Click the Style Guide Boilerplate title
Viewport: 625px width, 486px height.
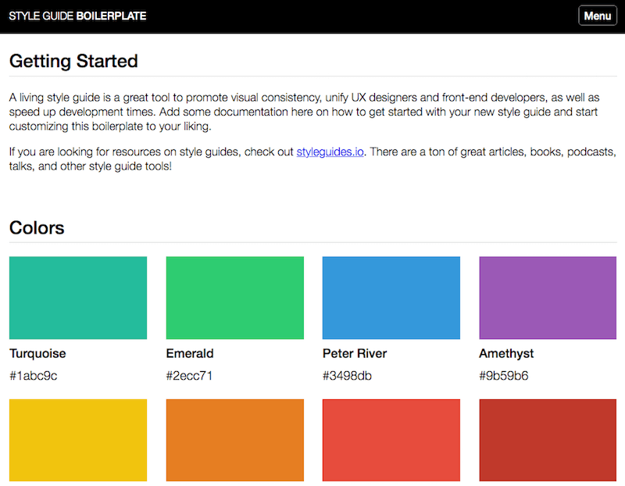77,16
